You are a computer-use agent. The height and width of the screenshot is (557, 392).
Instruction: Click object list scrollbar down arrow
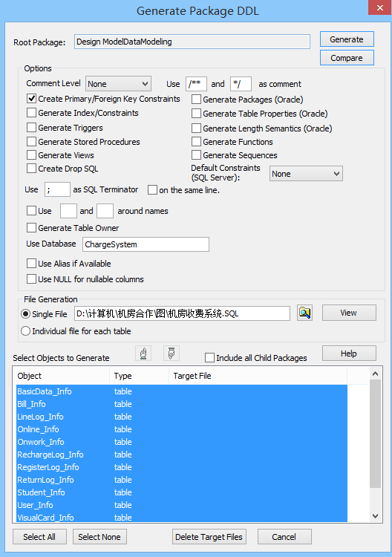coord(376,516)
